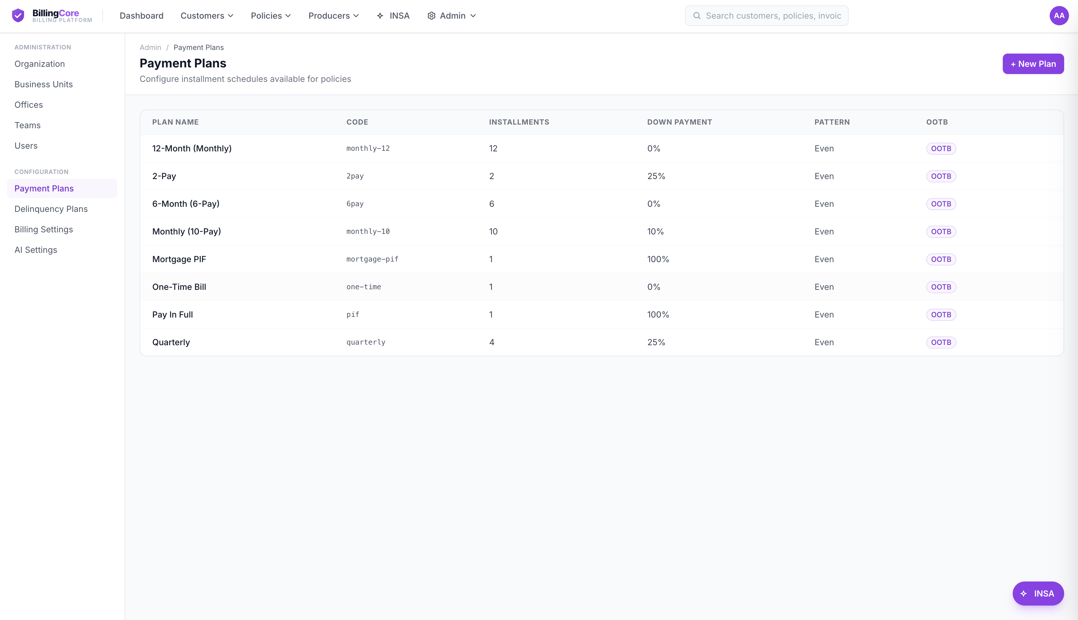Click the one-time code cell
Image resolution: width=1078 pixels, height=620 pixels.
[364, 287]
